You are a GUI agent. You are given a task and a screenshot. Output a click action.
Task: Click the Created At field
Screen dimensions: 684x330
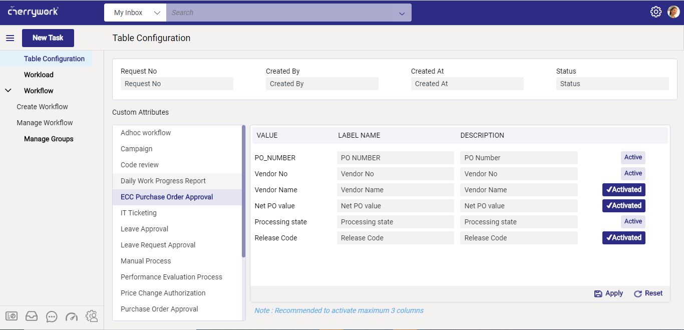pos(467,84)
